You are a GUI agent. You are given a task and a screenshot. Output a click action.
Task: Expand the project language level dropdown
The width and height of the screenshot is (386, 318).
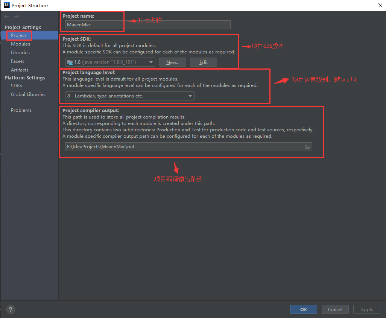(190, 96)
